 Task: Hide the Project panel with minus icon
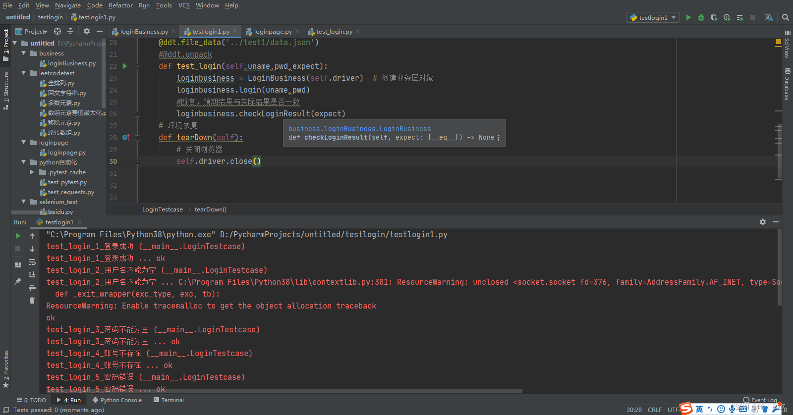[100, 31]
